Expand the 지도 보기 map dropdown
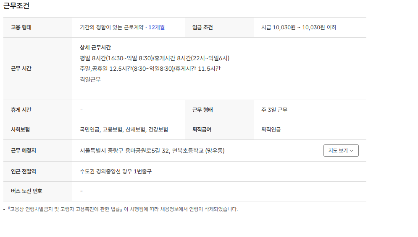The height and width of the screenshot is (237, 418). click(341, 151)
